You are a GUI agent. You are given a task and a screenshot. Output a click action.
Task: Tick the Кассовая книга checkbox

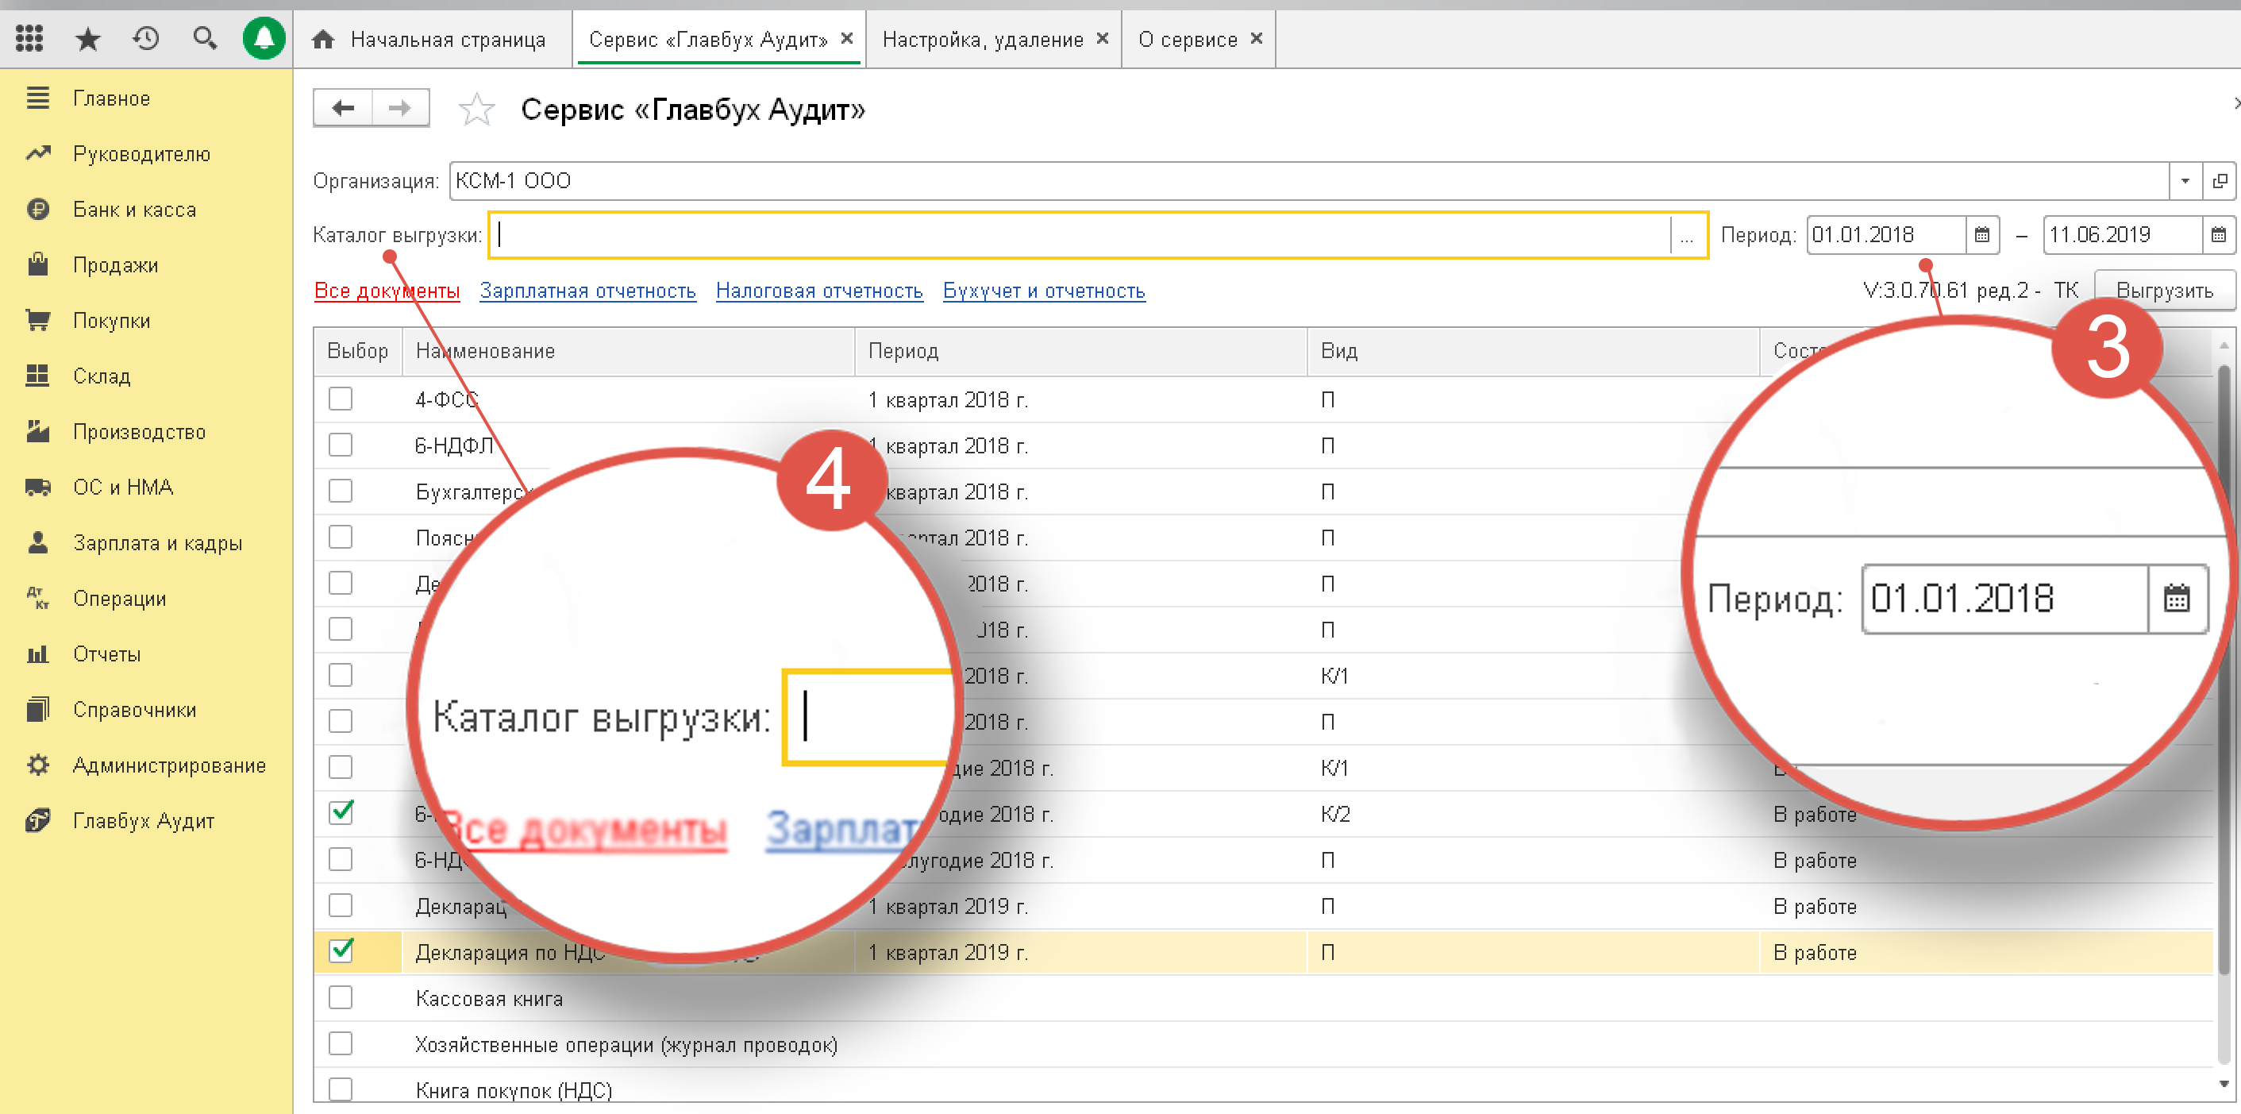pyautogui.click(x=340, y=997)
